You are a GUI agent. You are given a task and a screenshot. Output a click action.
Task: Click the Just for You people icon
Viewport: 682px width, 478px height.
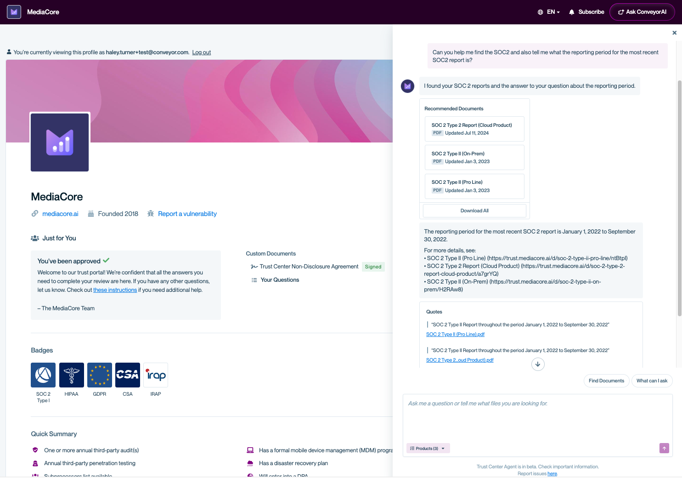pyautogui.click(x=35, y=238)
